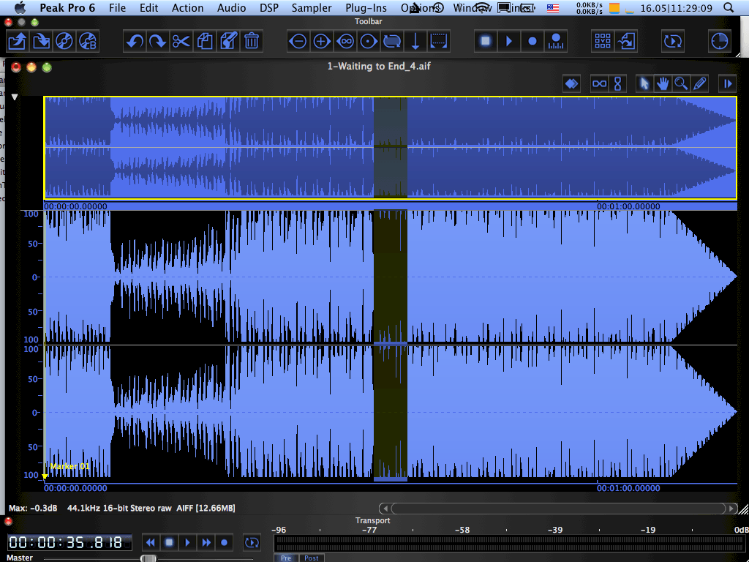749x562 pixels.
Task: Collapse the overview disclosure triangle
Action: [15, 97]
